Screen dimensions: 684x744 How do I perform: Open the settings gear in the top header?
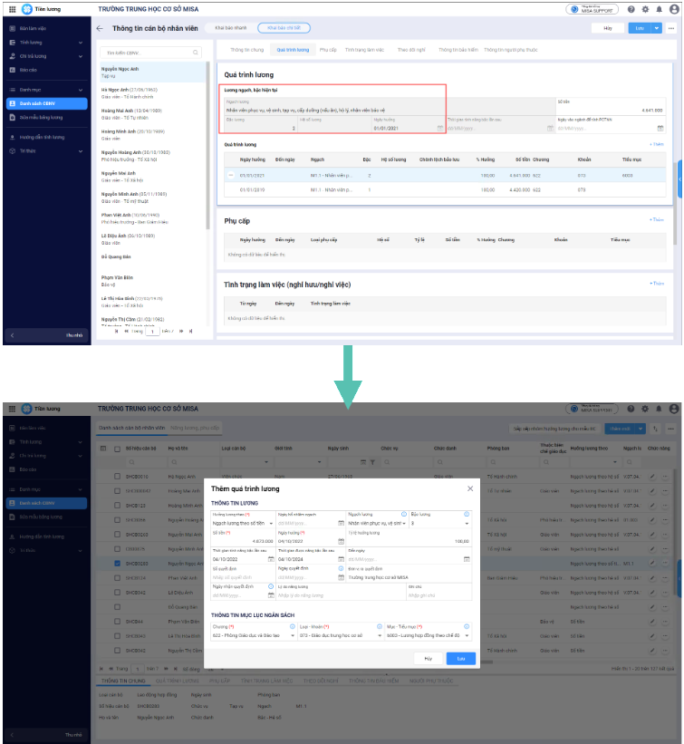tap(645, 9)
